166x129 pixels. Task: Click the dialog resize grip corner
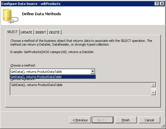163,126
